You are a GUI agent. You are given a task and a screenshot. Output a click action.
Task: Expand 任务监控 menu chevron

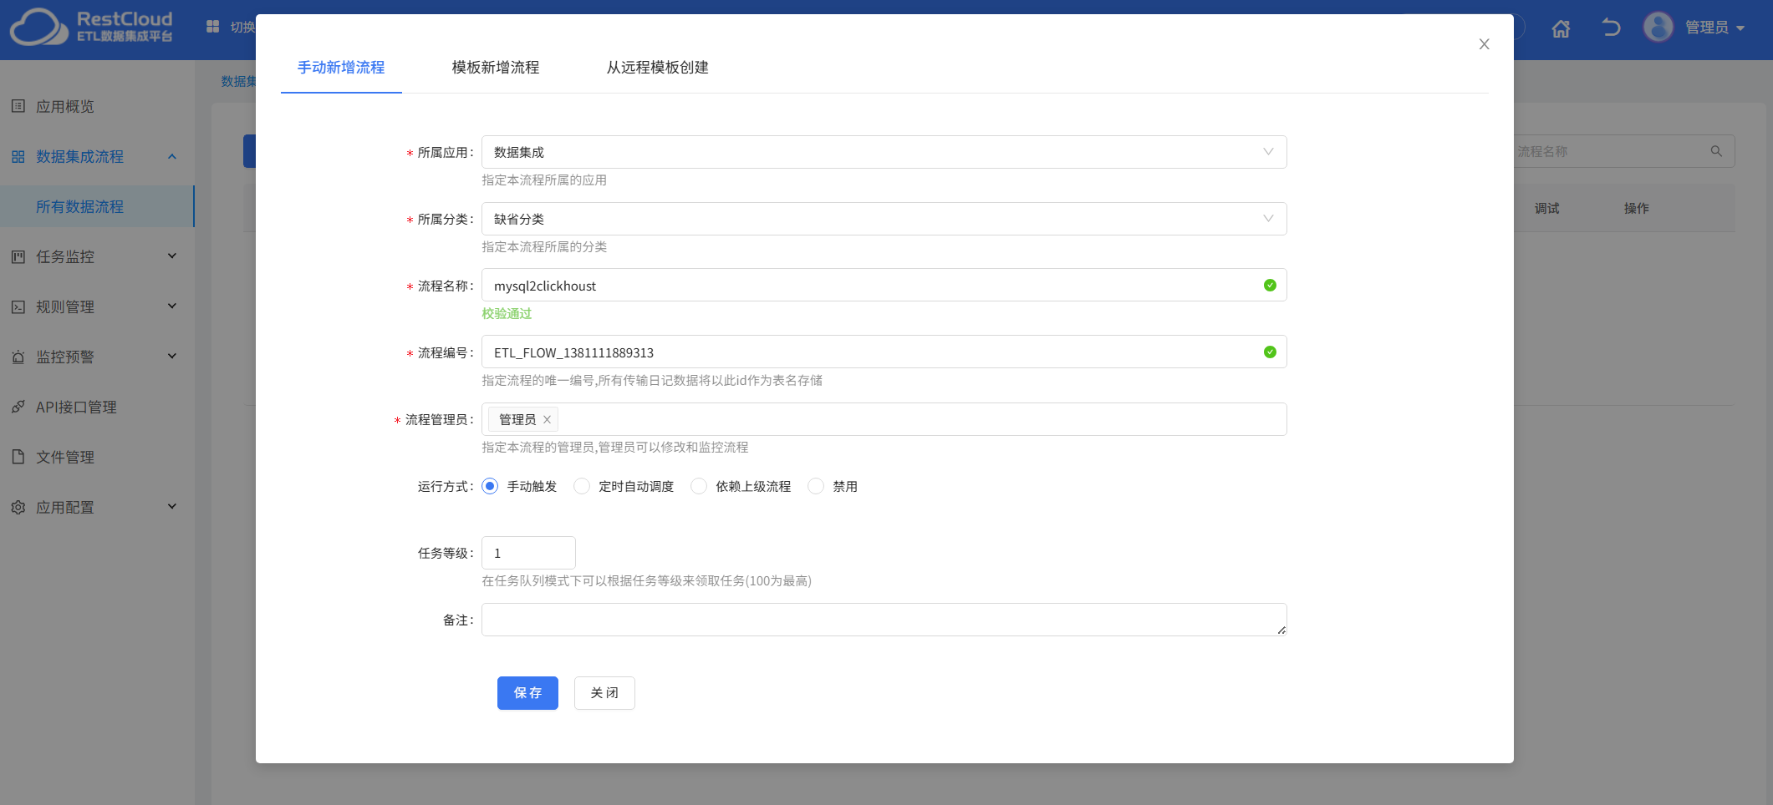[172, 256]
